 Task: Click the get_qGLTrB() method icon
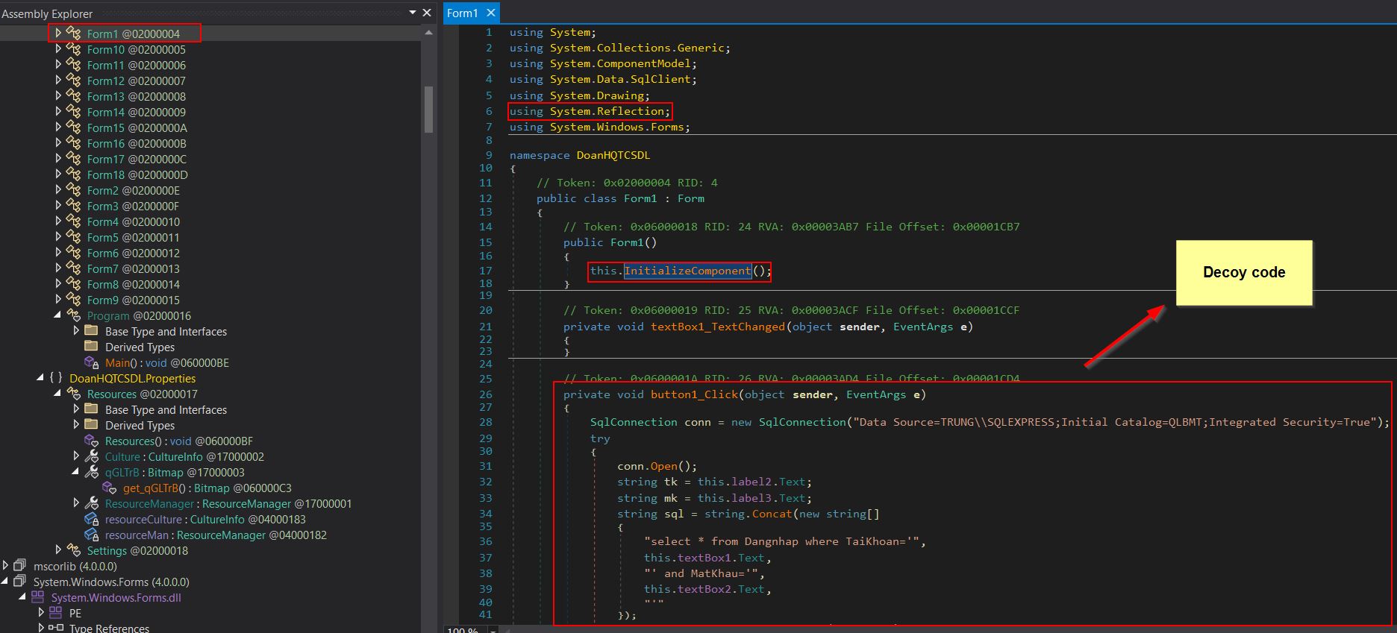110,488
